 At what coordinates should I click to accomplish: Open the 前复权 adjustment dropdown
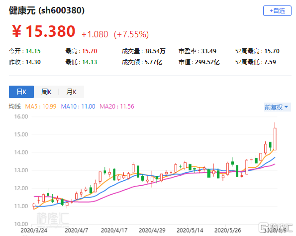[x=277, y=107]
